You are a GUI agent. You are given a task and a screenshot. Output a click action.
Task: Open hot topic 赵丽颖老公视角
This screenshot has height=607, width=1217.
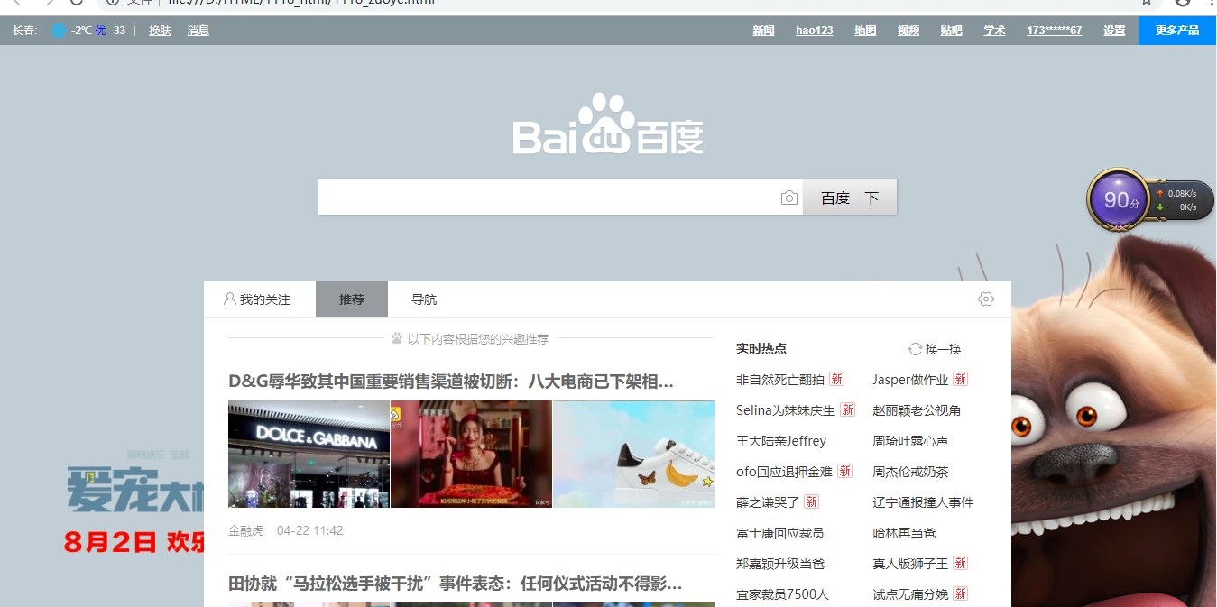(917, 410)
